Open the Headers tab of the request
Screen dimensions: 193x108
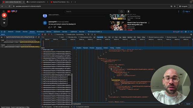pyautogui.click(x=79, y=48)
